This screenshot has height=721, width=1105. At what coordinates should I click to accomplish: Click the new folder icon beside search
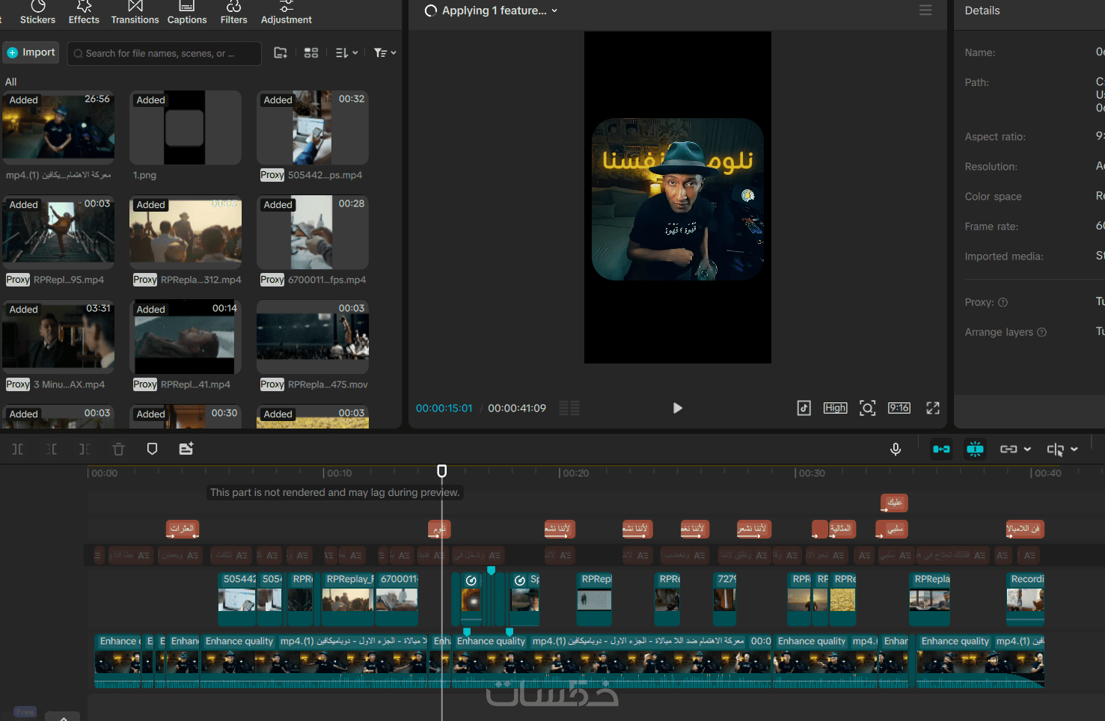281,53
